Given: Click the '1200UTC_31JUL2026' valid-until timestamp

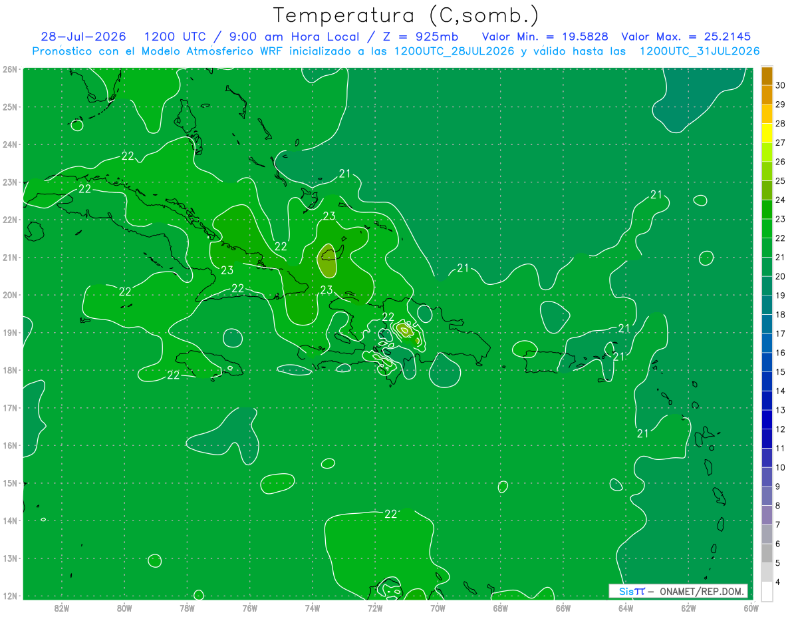Looking at the screenshot, I should pyautogui.click(x=700, y=51).
